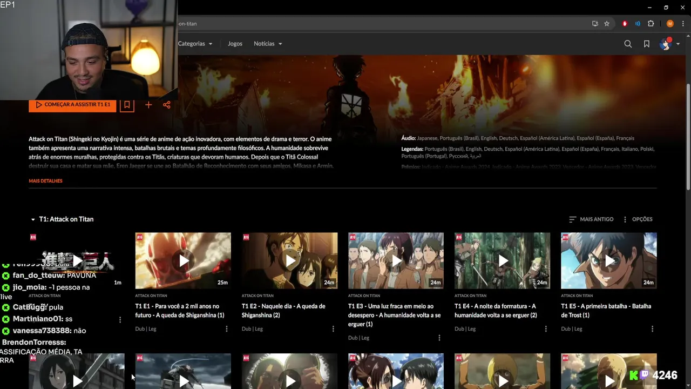Screen dimensions: 691x389
Task: Click Dub | Leg text under T1 E3
Action: point(358,338)
